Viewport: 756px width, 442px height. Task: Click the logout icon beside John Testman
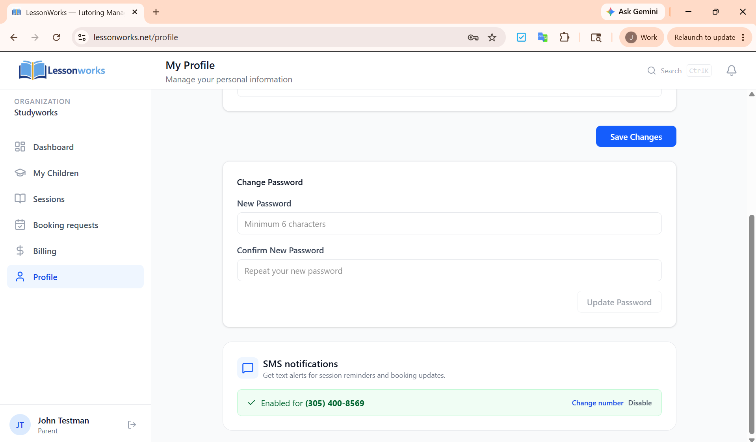(132, 425)
